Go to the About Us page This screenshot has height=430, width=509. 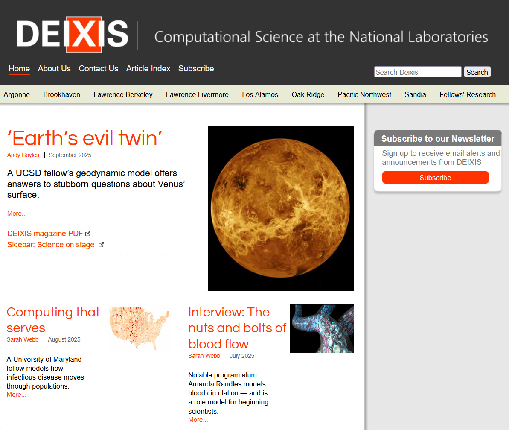(x=54, y=68)
